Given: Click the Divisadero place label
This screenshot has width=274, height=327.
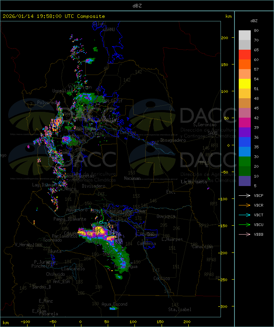Looking at the screenshot, I should coord(94,186).
